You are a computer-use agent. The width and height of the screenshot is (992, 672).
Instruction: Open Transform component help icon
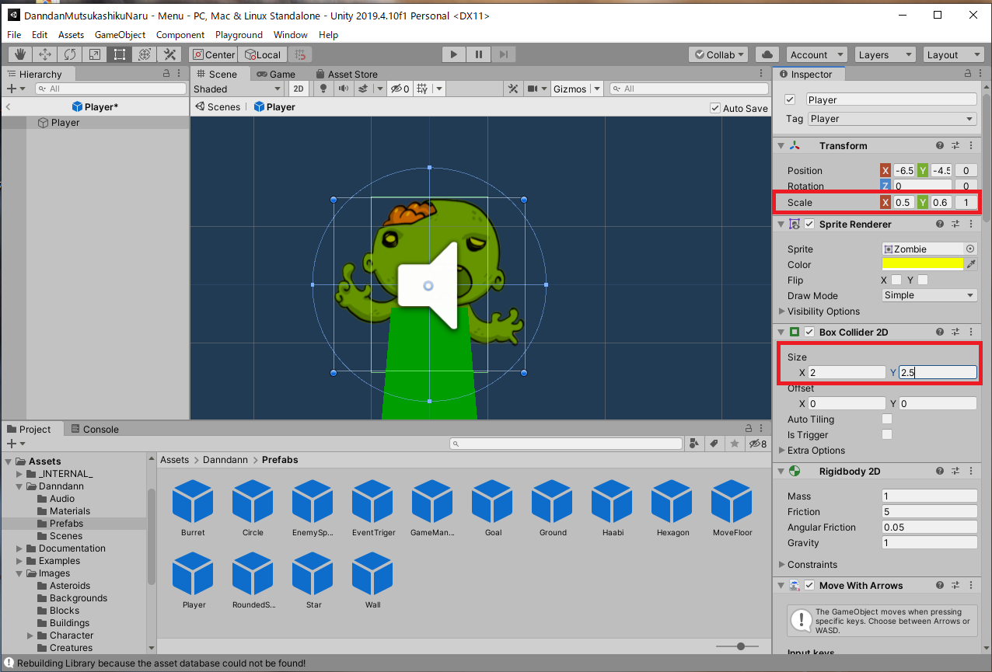click(940, 145)
